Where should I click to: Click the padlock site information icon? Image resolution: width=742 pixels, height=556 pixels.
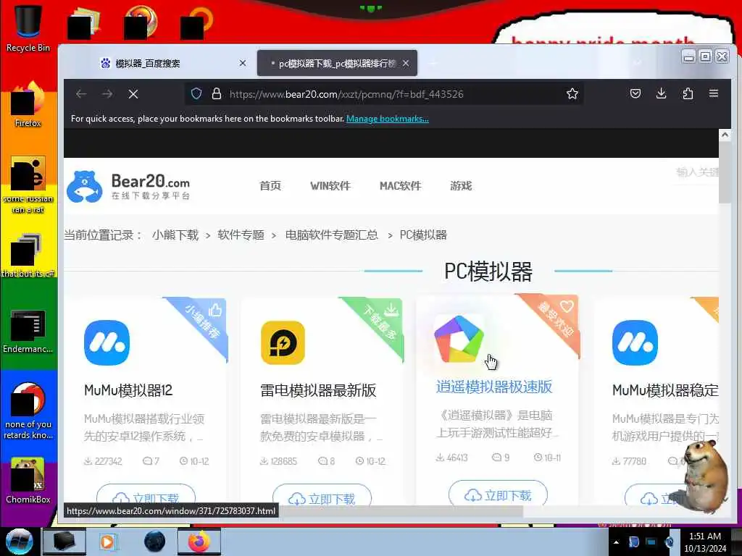pyautogui.click(x=217, y=93)
